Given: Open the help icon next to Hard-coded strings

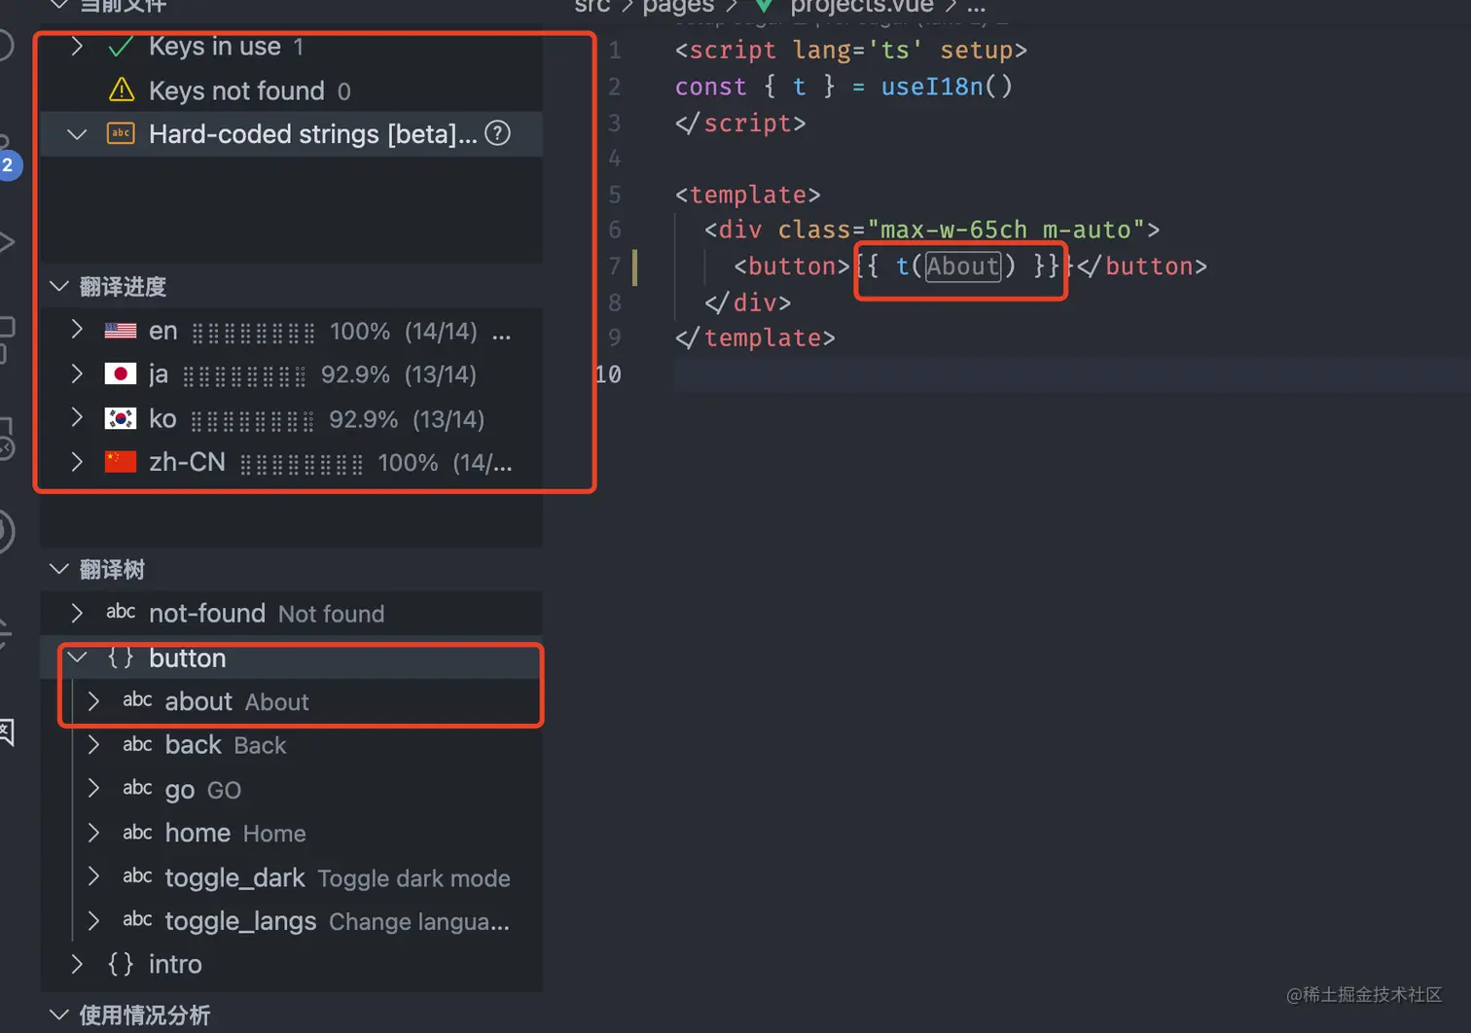Looking at the screenshot, I should 497,133.
